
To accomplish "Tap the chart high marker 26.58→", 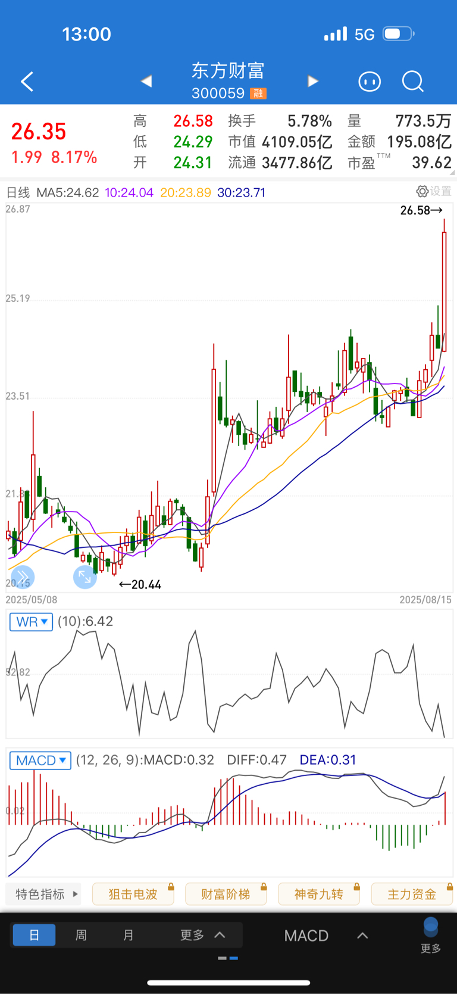I will (x=422, y=210).
